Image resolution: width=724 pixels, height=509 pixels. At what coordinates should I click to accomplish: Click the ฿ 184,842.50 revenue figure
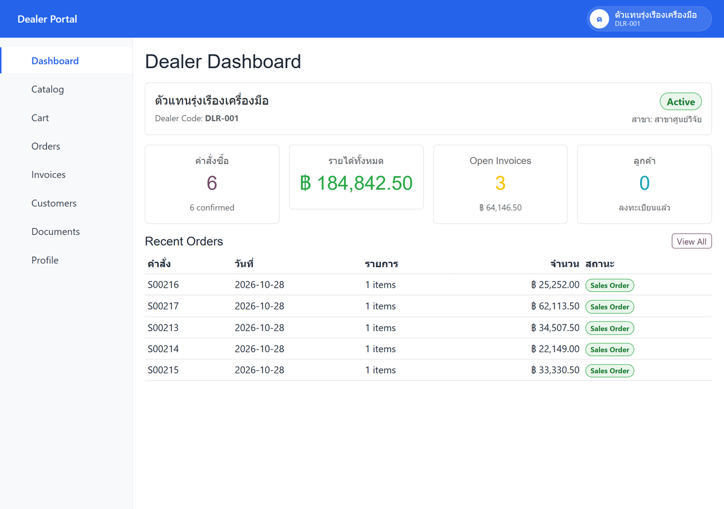click(x=357, y=183)
